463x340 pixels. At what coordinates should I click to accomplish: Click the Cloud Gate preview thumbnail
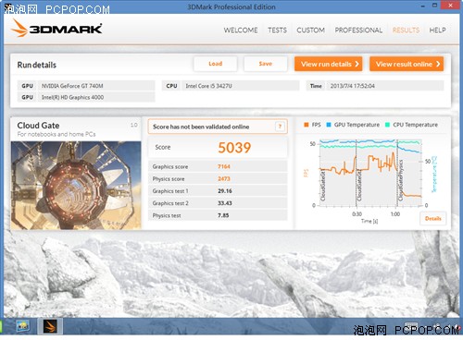tap(76, 185)
